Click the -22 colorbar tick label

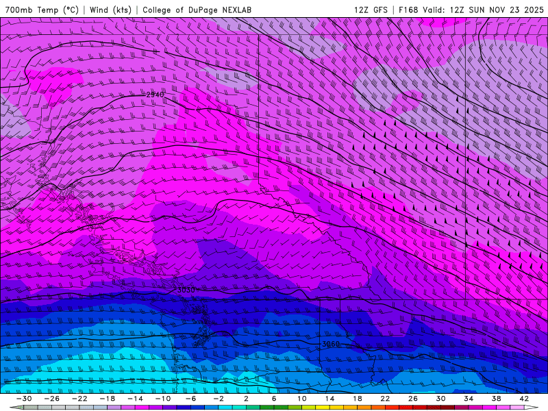point(79,399)
